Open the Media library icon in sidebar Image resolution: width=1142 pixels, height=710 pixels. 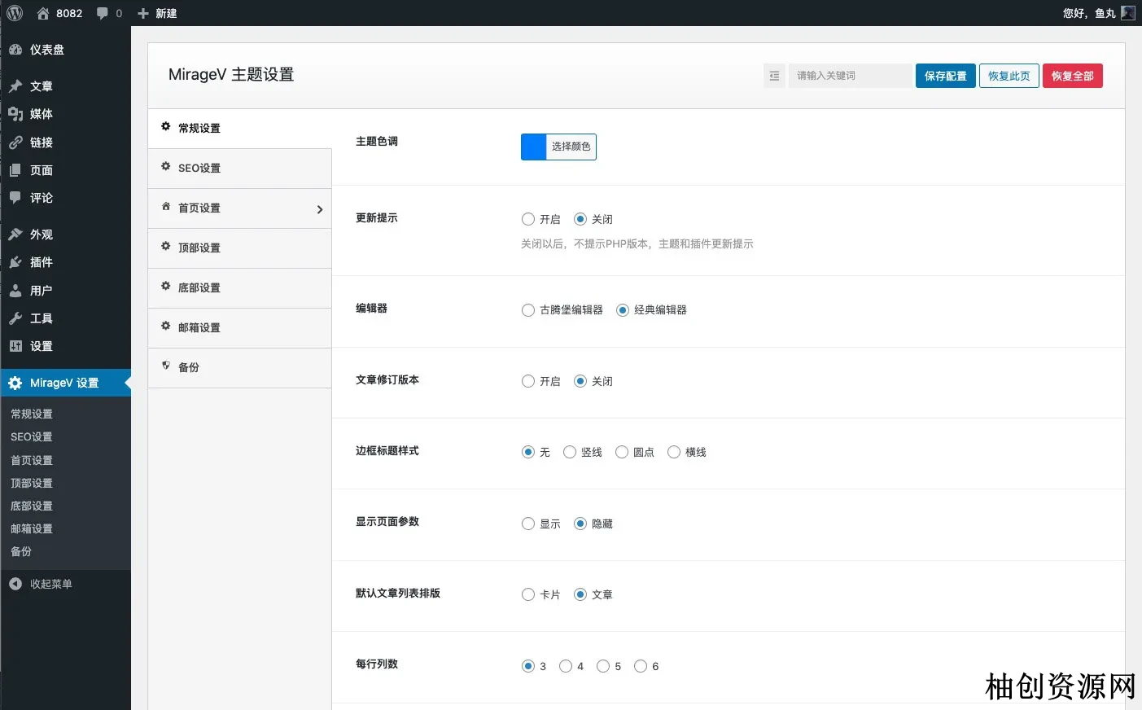[x=15, y=114]
